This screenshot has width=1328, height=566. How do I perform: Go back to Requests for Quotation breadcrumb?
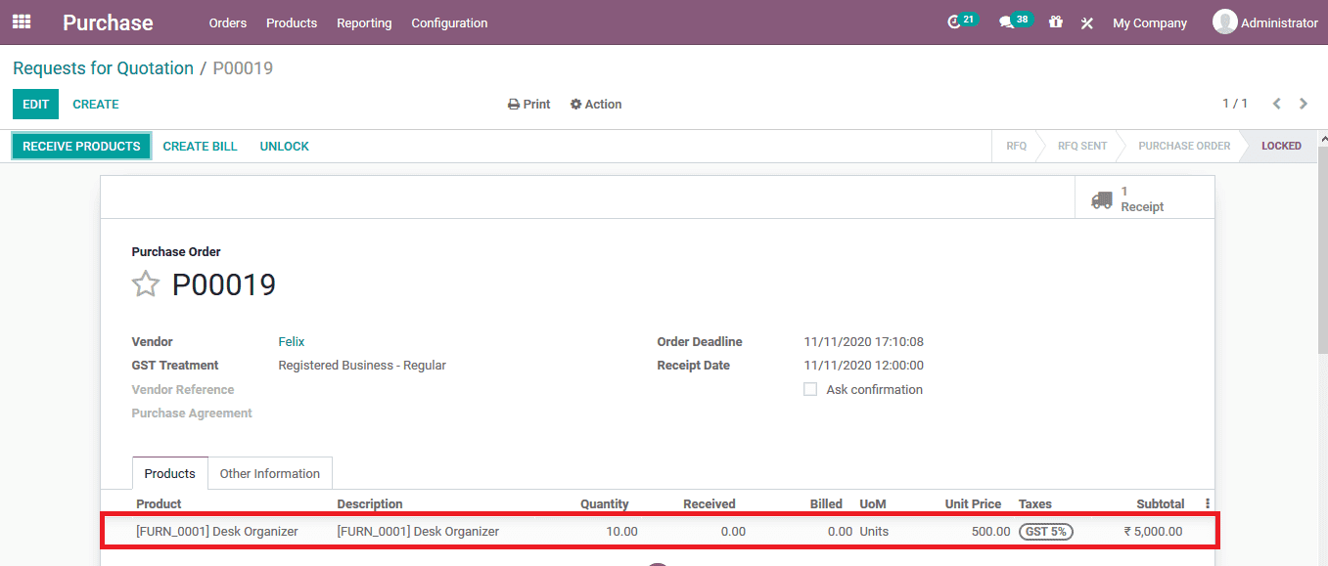[x=103, y=68]
